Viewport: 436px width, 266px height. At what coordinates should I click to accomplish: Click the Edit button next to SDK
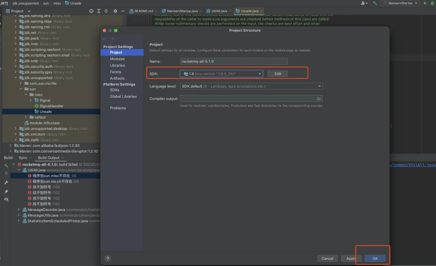pyautogui.click(x=278, y=74)
